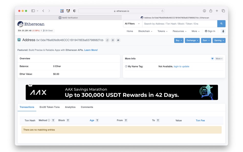Filter the From column with funnel icon
This screenshot has height=152, width=243.
pyautogui.click(x=126, y=120)
